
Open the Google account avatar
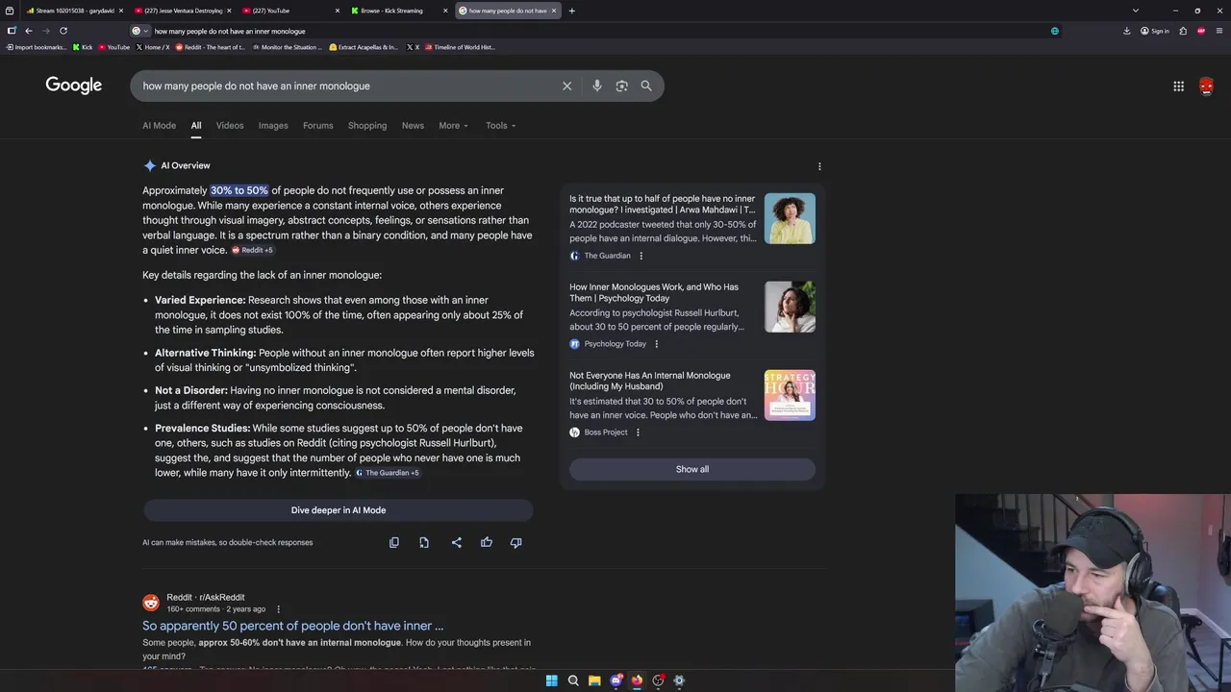(1206, 86)
